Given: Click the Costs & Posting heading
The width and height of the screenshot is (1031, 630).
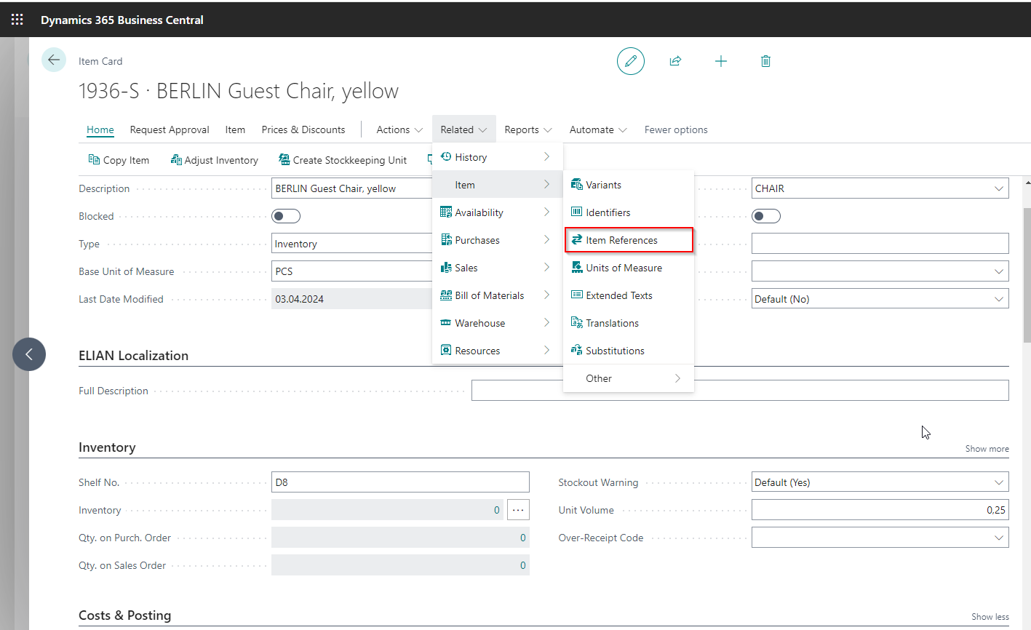Looking at the screenshot, I should [x=125, y=615].
